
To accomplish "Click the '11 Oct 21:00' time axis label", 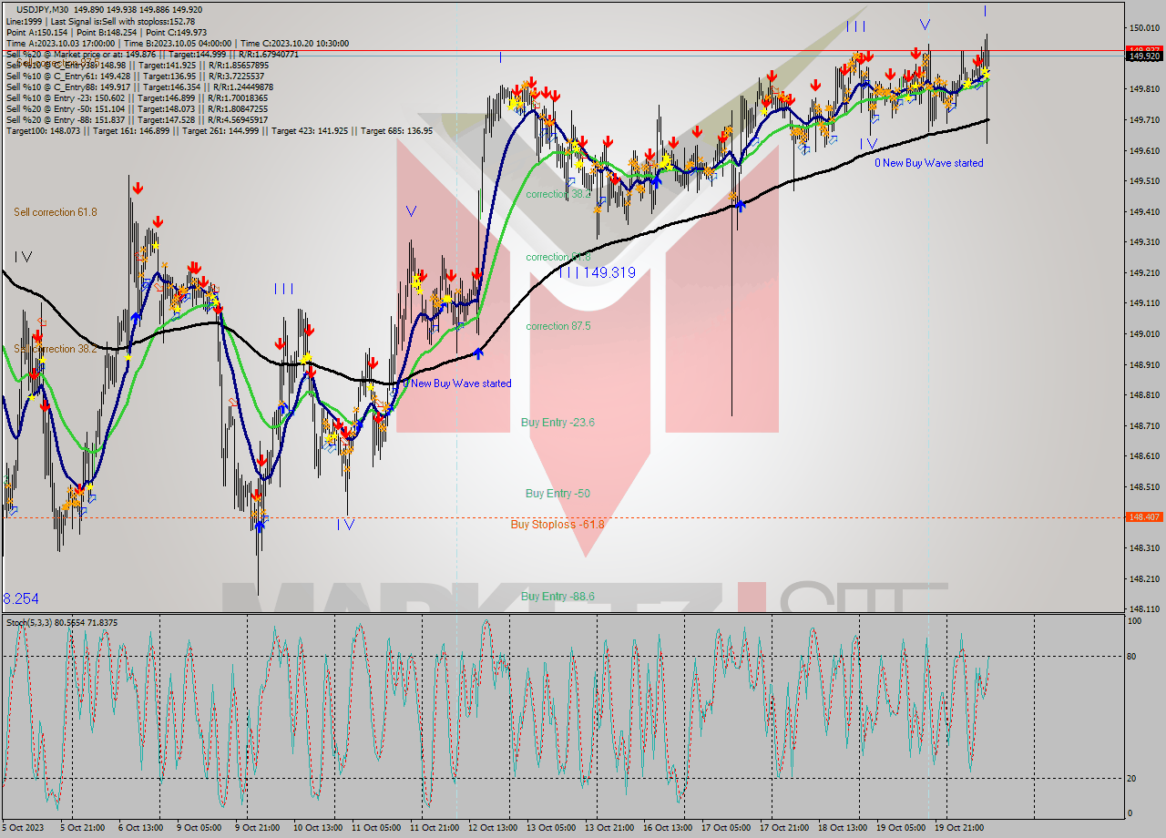I will click(x=434, y=828).
